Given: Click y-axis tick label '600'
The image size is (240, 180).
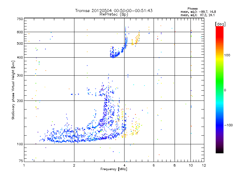Looking at the screenshot, I should 20,32.
